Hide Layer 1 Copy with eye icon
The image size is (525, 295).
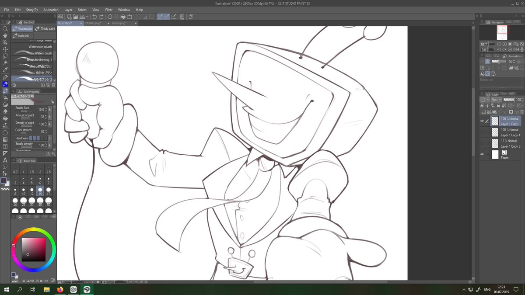[482, 121]
